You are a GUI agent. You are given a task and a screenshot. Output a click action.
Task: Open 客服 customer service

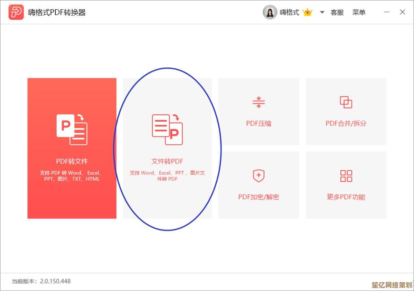(x=337, y=12)
